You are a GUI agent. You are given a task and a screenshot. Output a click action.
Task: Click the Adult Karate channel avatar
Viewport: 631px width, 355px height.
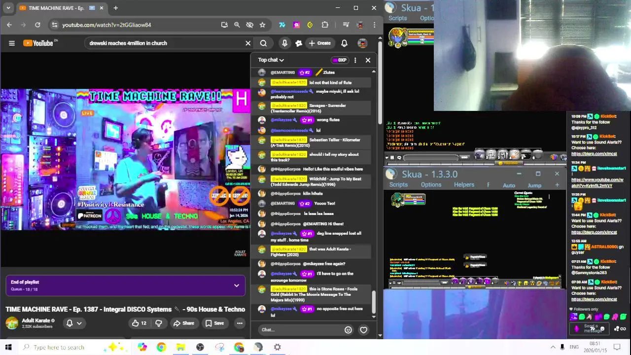[x=12, y=323]
